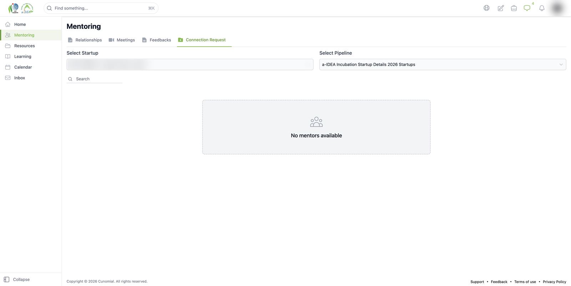Open the briefcase icon in header
The width and height of the screenshot is (571, 286).
[514, 8]
